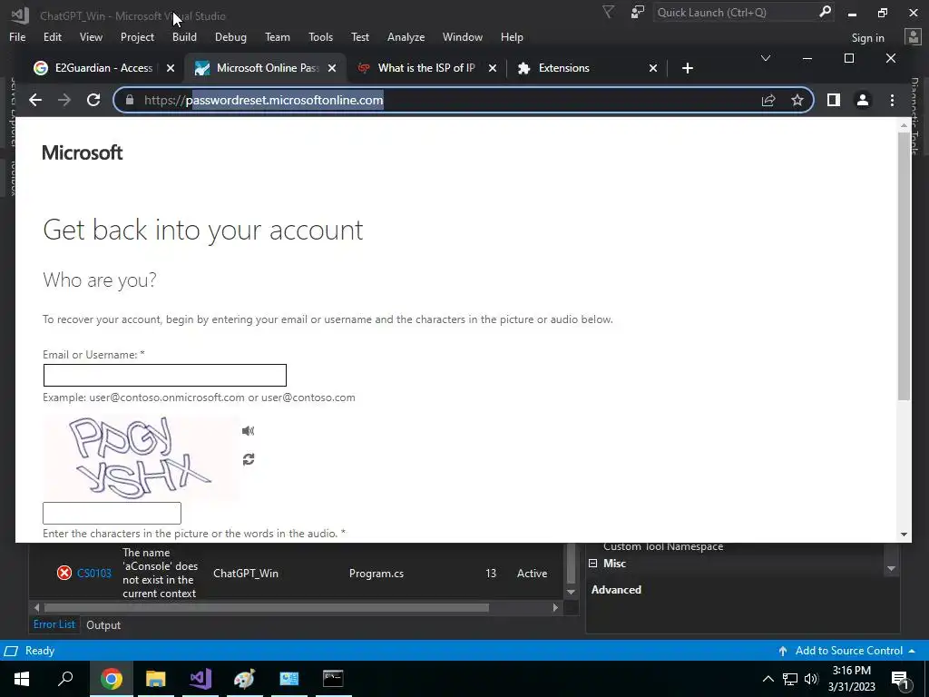929x697 pixels.
Task: Focus the Email or Username field
Action: 165,375
